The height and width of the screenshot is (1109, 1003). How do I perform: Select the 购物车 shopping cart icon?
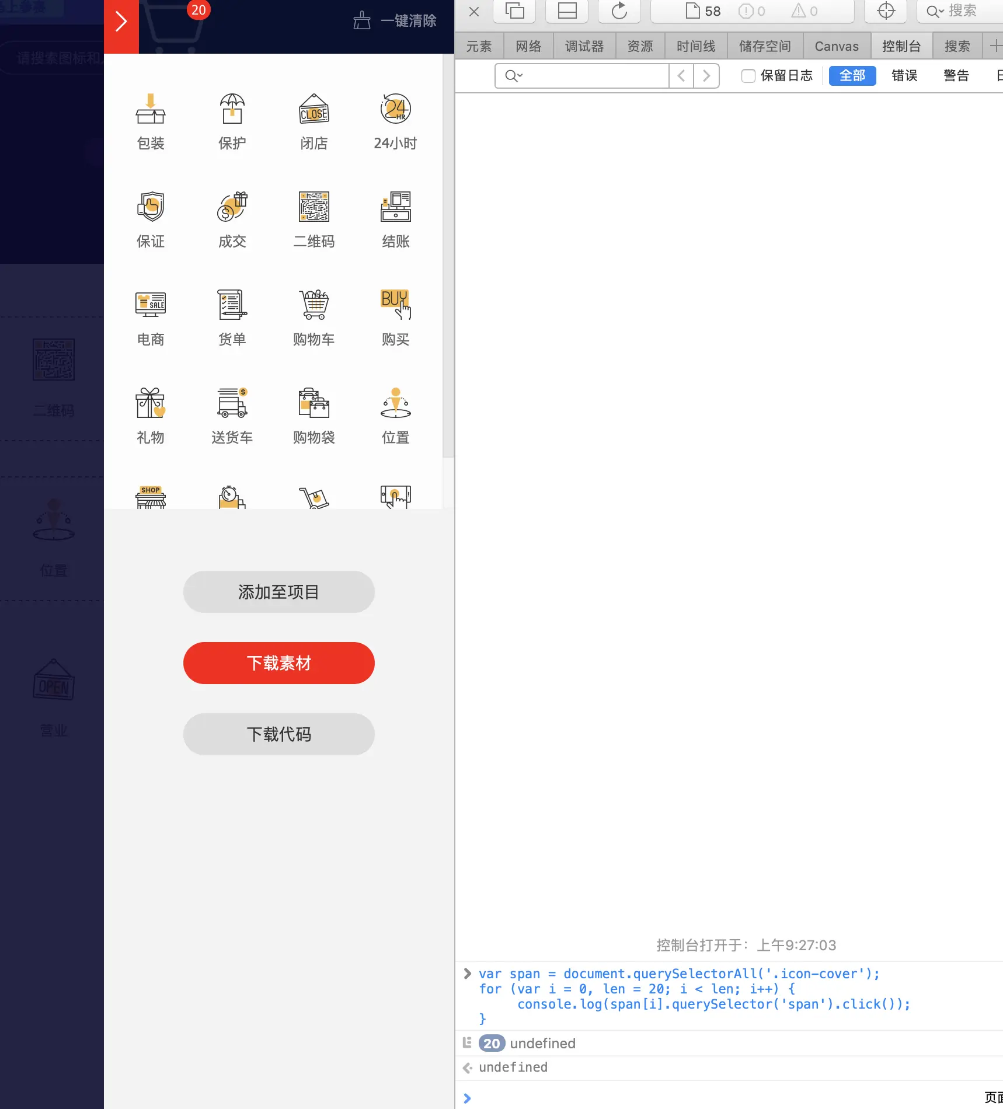pos(314,305)
